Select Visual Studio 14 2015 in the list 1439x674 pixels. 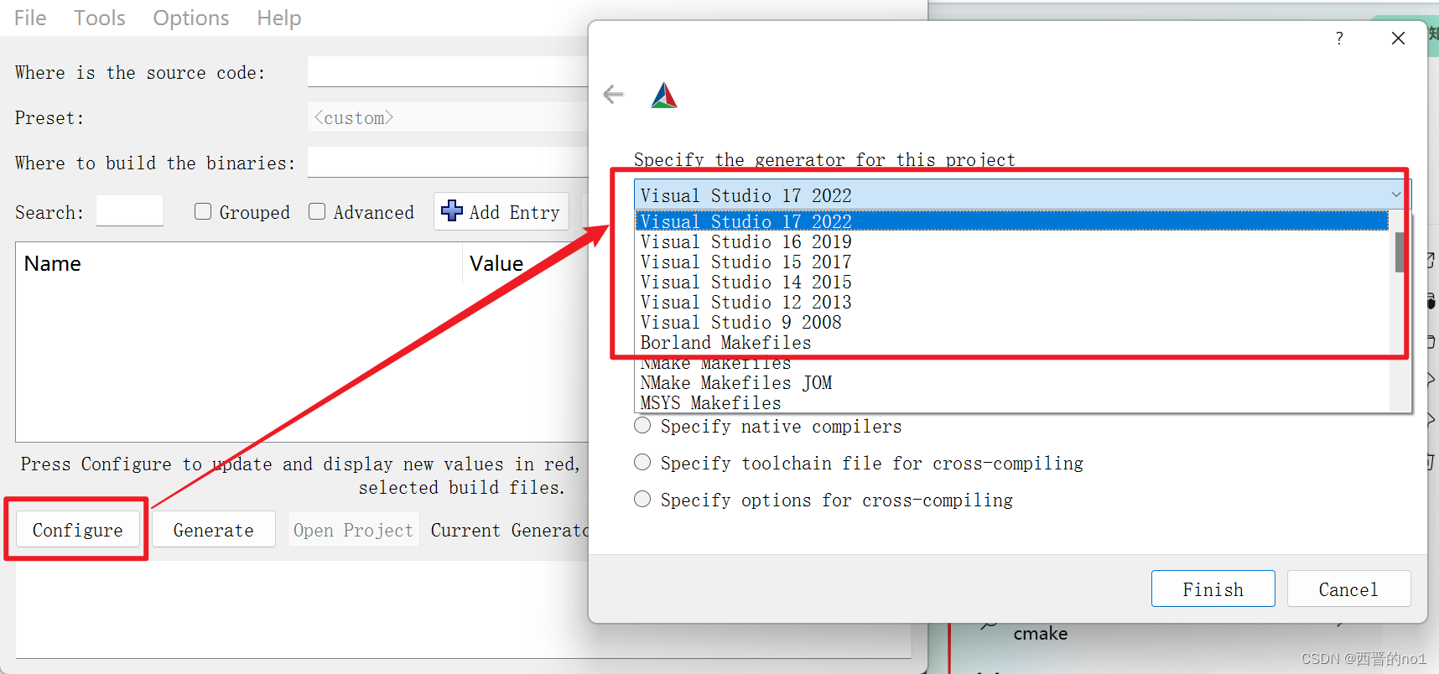(x=1012, y=282)
